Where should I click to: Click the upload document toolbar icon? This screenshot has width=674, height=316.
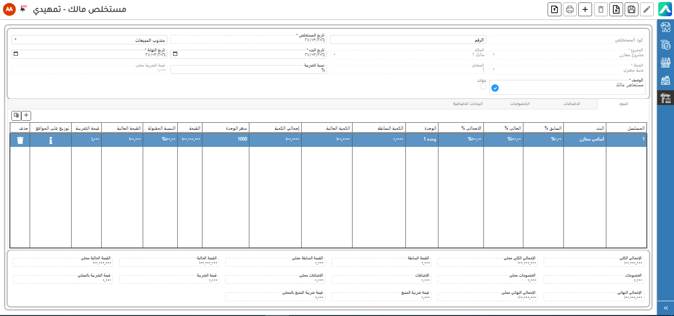555,9
